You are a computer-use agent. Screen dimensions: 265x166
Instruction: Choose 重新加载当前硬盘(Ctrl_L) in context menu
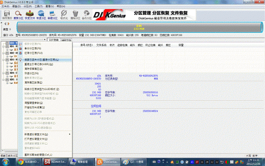click(x=45, y=155)
